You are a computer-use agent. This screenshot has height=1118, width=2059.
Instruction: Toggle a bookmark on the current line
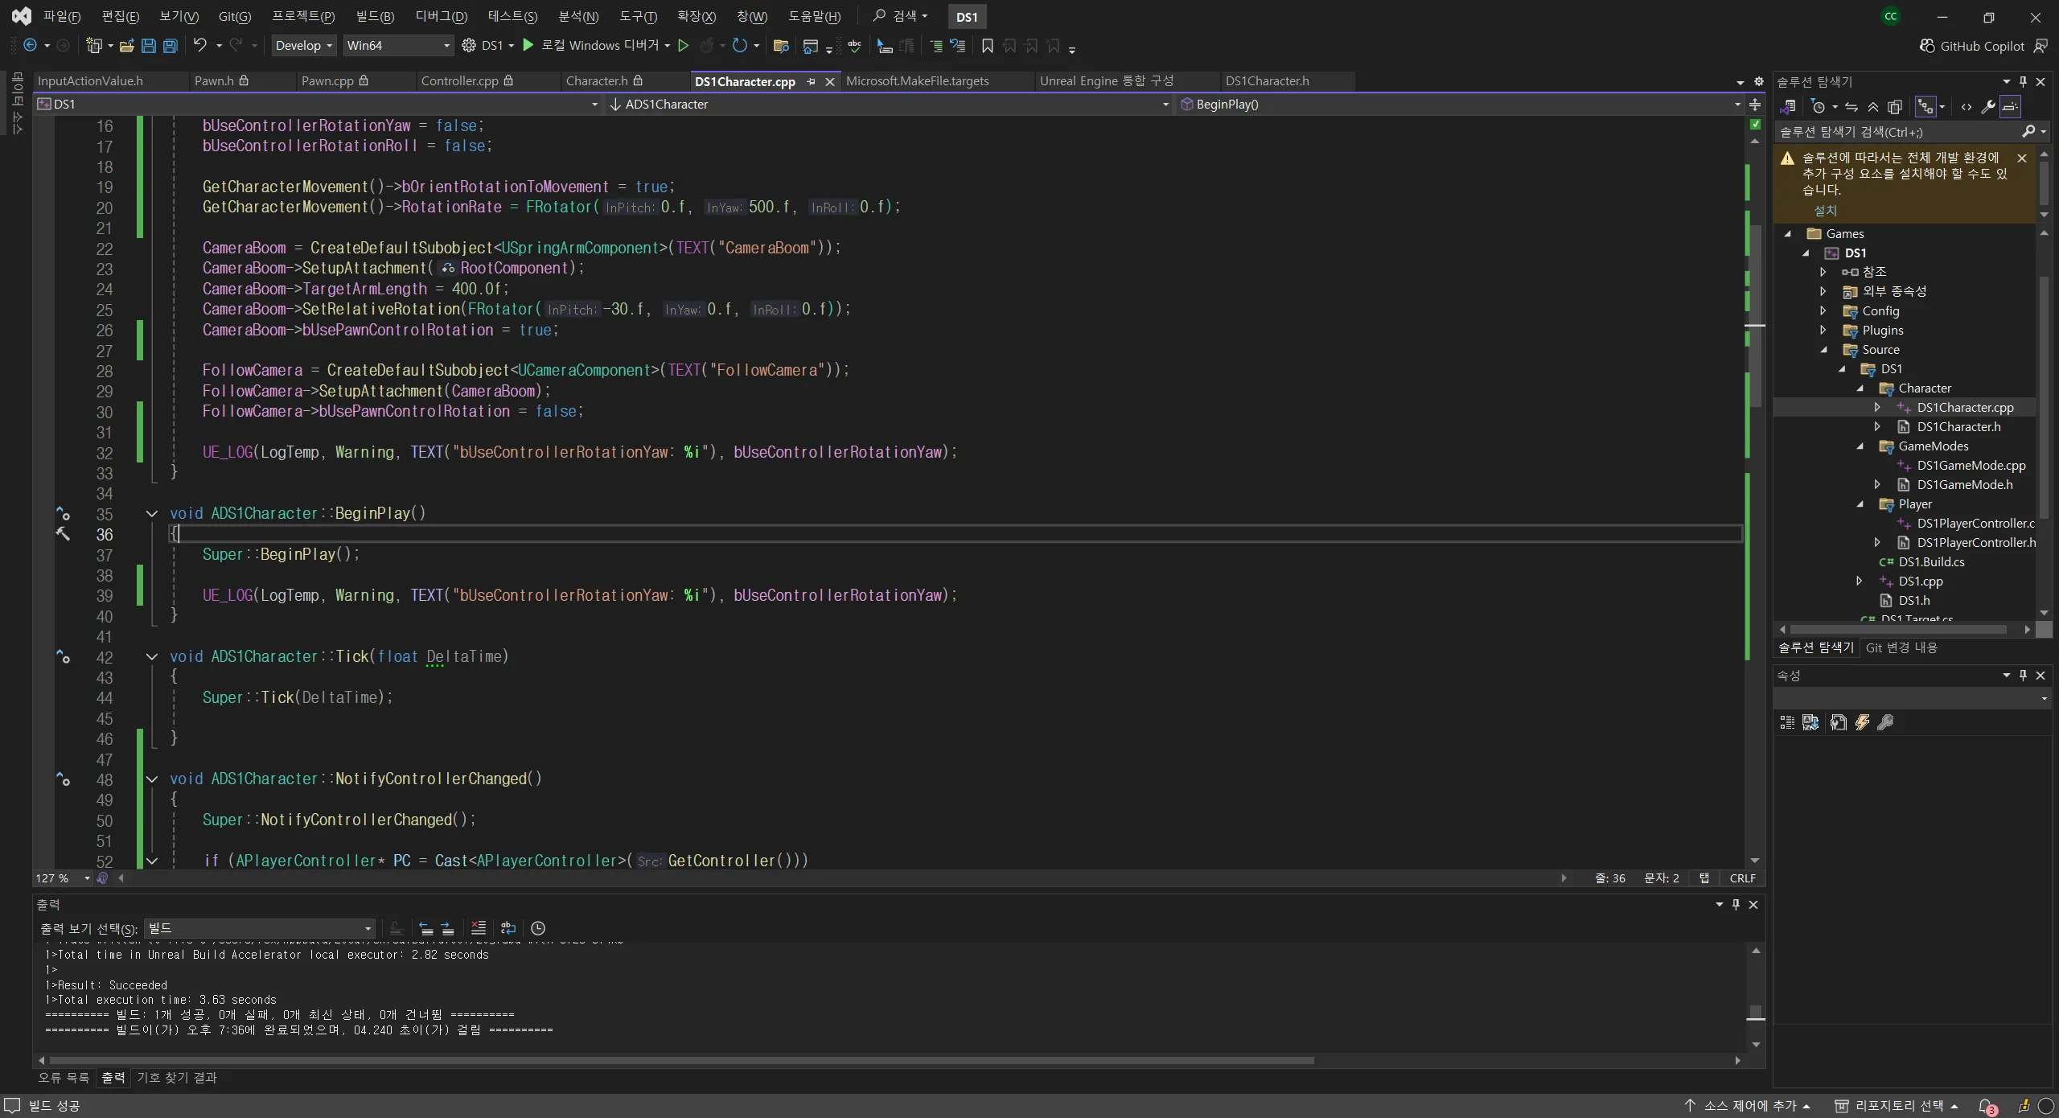tap(987, 46)
